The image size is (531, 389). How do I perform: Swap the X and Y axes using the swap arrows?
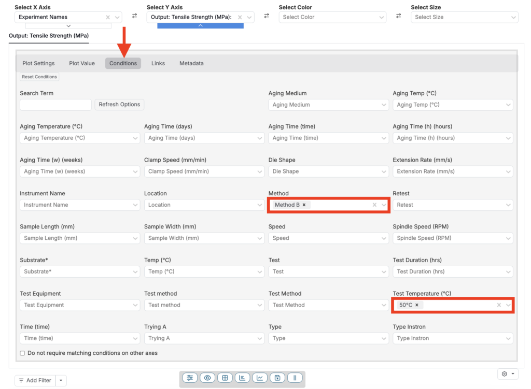point(134,16)
